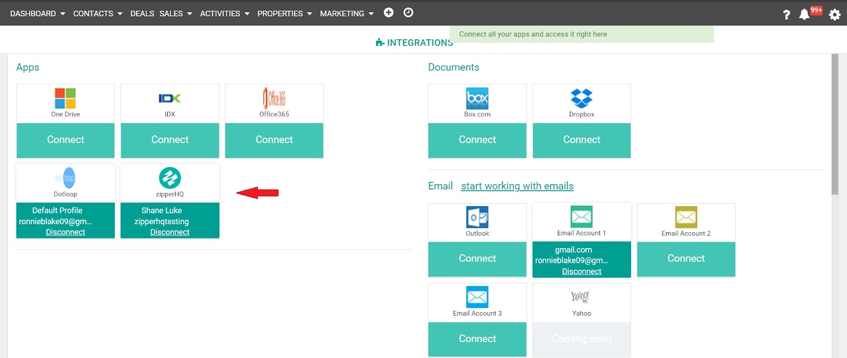Viewport: 847px width, 358px height.
Task: Disconnect the zipperHQ integration
Action: coord(169,232)
